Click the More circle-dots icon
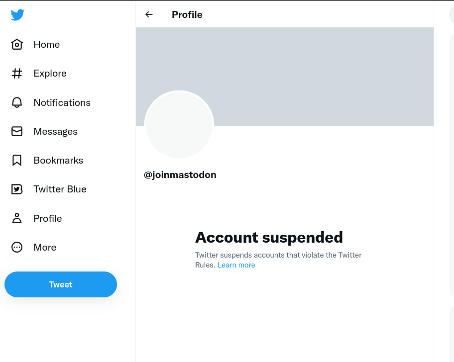 coord(17,247)
